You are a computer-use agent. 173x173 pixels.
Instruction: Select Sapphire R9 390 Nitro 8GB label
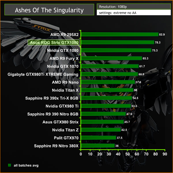53,114
